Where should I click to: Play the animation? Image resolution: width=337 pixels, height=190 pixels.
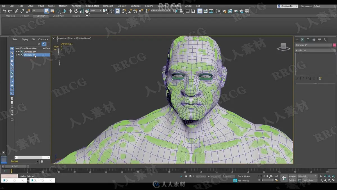pyautogui.click(x=268, y=176)
